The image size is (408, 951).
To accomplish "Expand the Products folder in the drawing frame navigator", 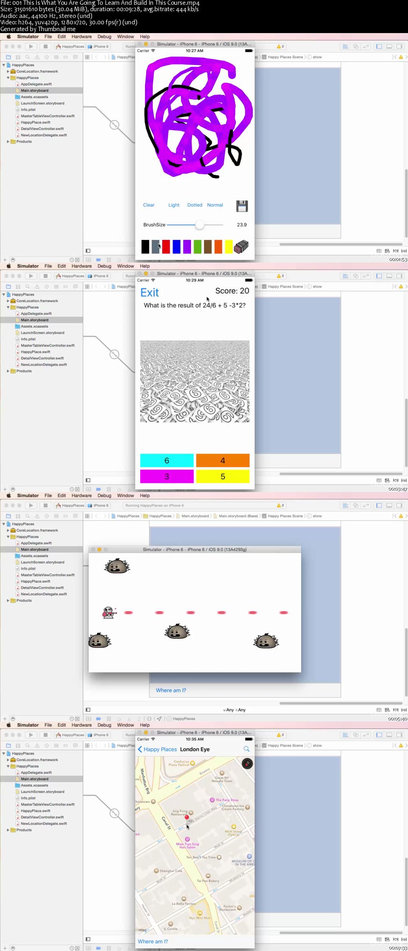I will tap(8, 141).
